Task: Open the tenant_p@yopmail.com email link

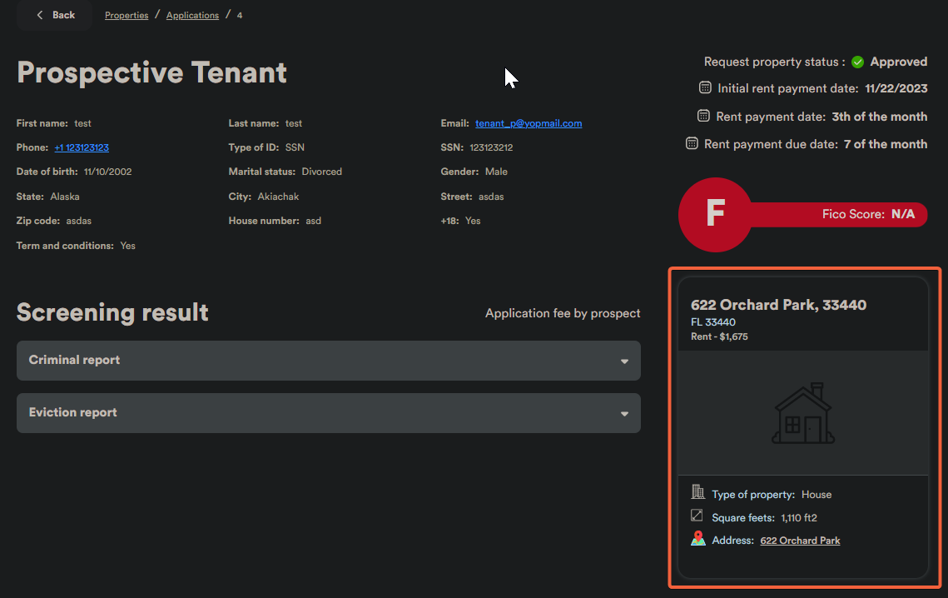Action: point(529,123)
